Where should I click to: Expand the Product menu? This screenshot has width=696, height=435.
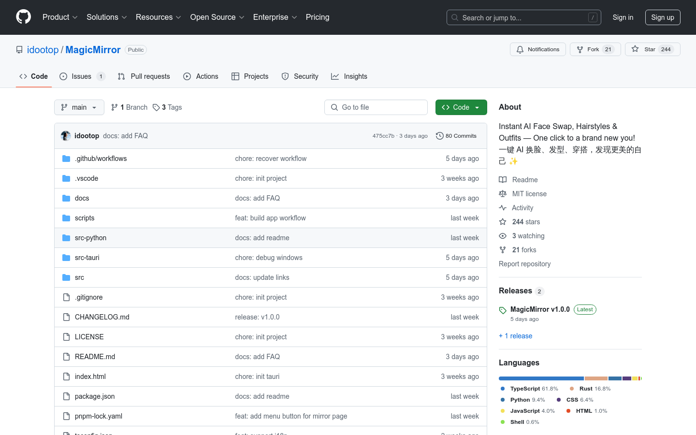tap(60, 17)
